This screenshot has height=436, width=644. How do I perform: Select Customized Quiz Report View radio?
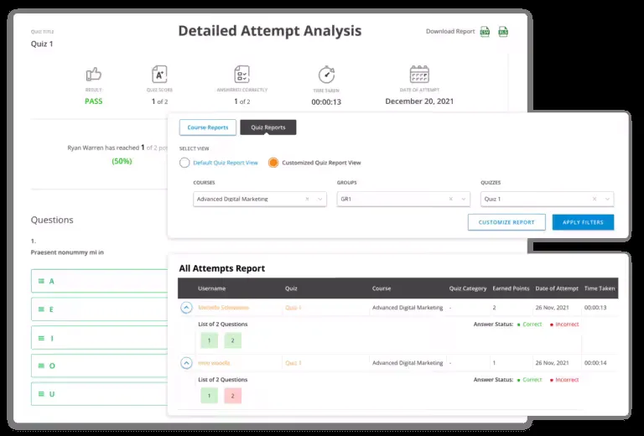coord(273,163)
